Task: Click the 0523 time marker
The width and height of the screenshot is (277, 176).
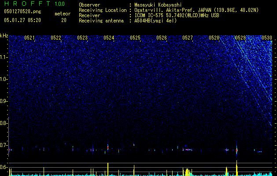Action: click(x=82, y=38)
